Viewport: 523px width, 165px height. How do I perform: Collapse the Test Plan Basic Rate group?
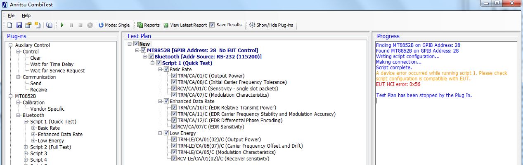coord(160,69)
